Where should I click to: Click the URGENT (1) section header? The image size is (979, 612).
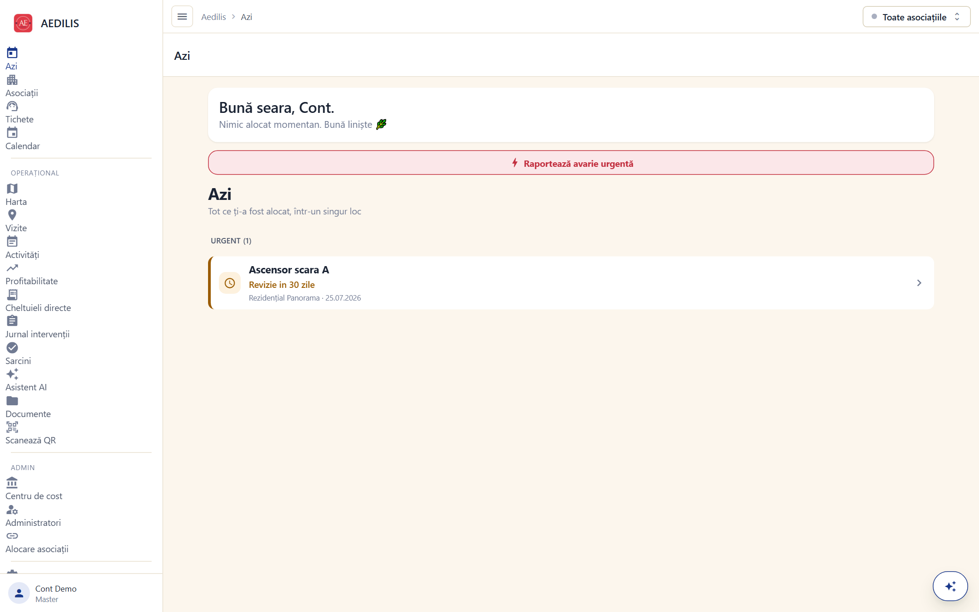point(231,241)
